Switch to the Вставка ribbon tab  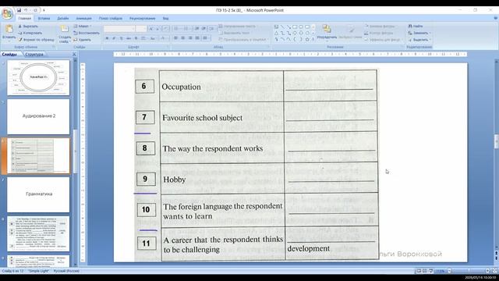tap(44, 19)
